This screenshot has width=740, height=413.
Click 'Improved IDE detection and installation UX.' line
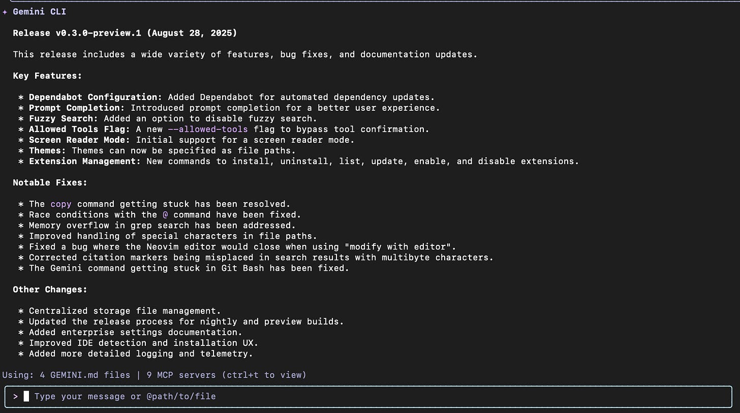(x=144, y=342)
